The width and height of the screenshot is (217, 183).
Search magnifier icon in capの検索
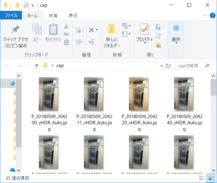point(207,66)
